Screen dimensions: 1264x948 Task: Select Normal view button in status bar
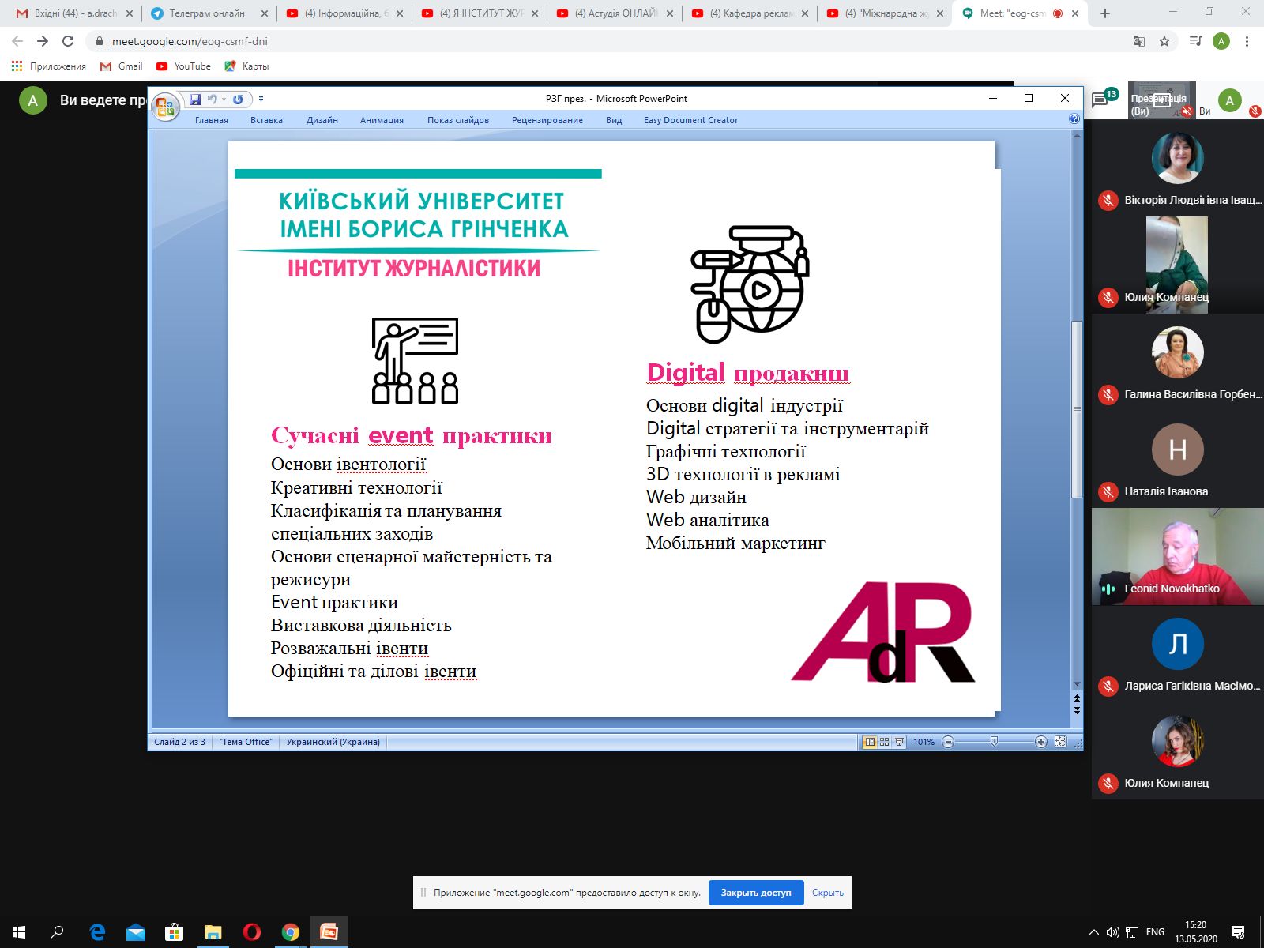tap(870, 742)
